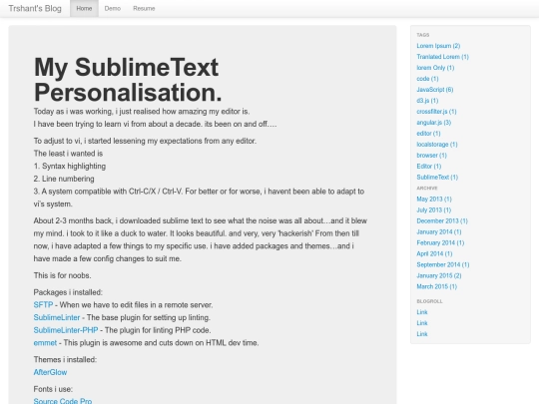539x404 pixels.
Task: Select the crossfilter.js (1) tag
Action: click(436, 112)
